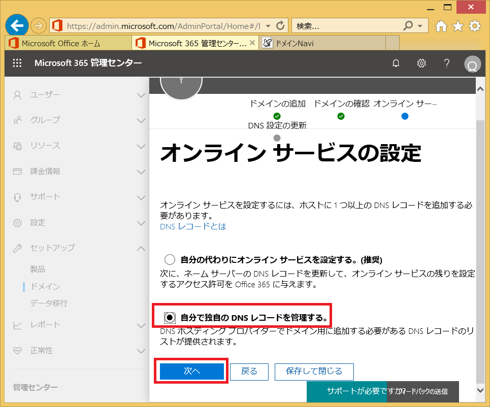Open the address bar dropdown arrow

268,26
